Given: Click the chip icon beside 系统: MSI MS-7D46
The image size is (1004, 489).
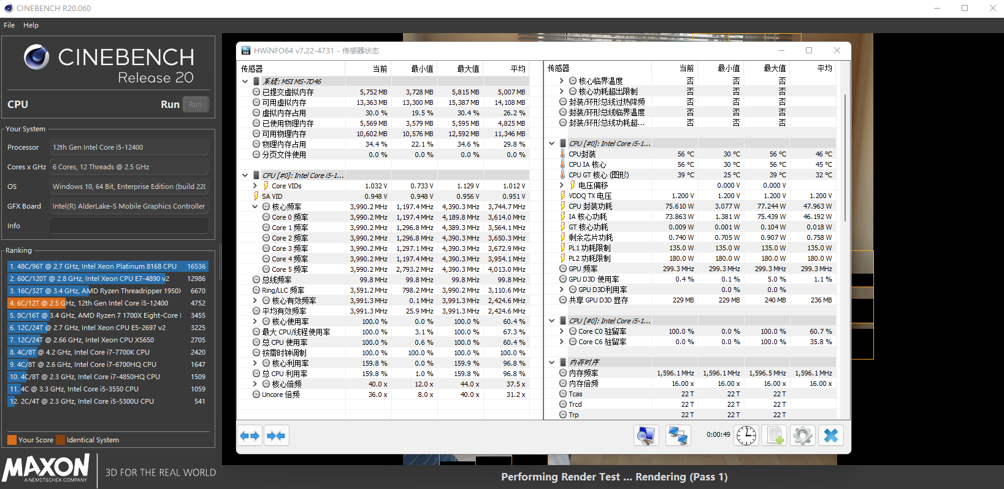Looking at the screenshot, I should point(256,81).
